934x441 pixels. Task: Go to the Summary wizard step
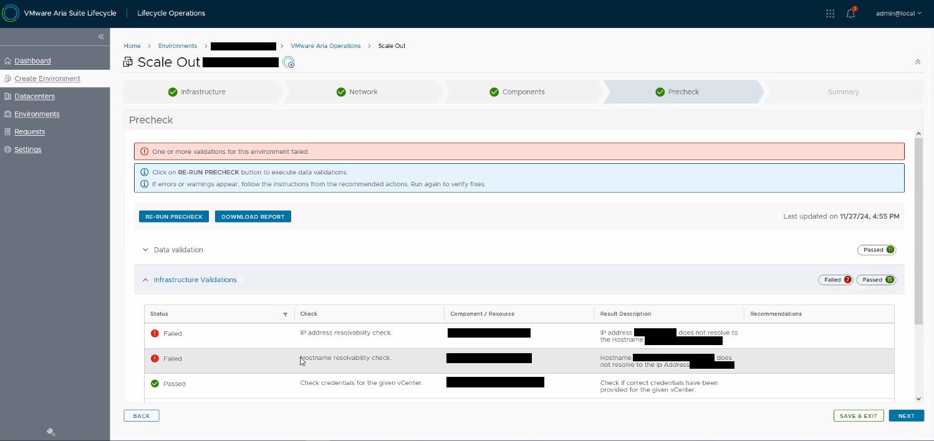coord(844,92)
